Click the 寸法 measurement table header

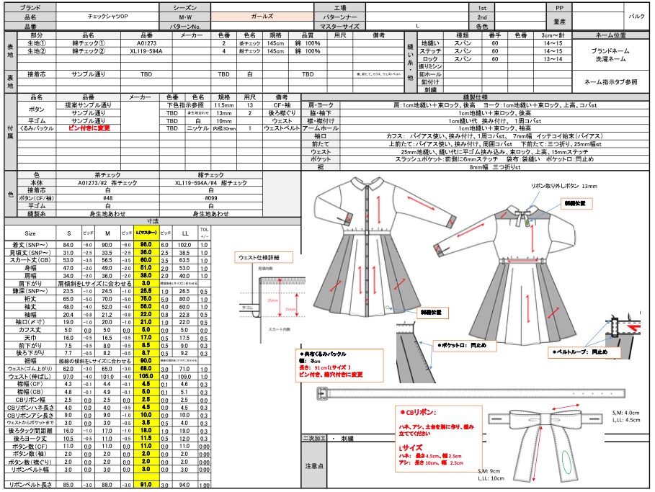pos(153,221)
